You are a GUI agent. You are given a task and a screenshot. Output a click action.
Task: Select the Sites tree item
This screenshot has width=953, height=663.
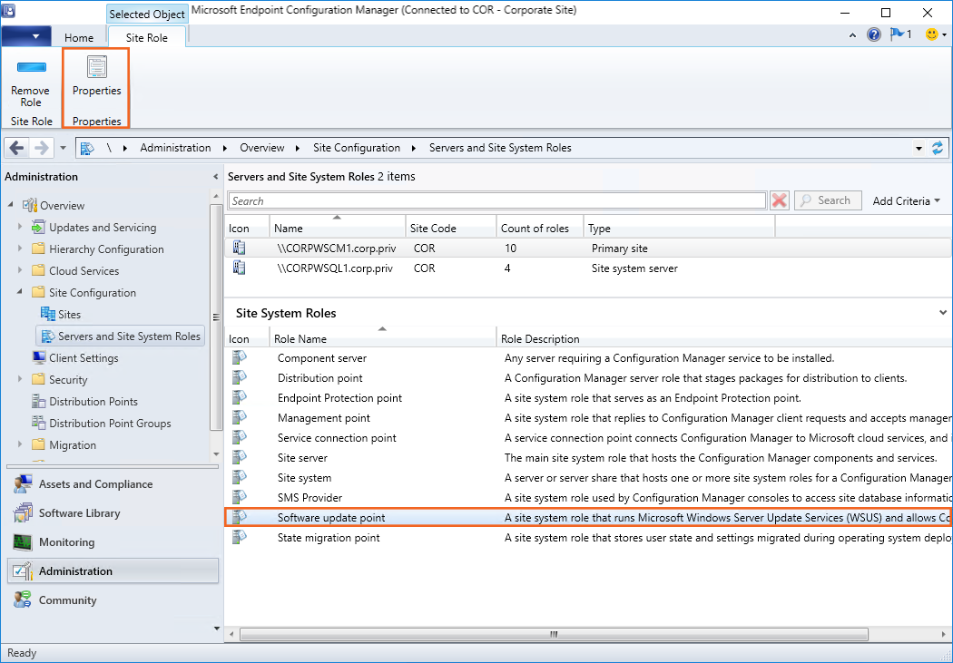[69, 315]
